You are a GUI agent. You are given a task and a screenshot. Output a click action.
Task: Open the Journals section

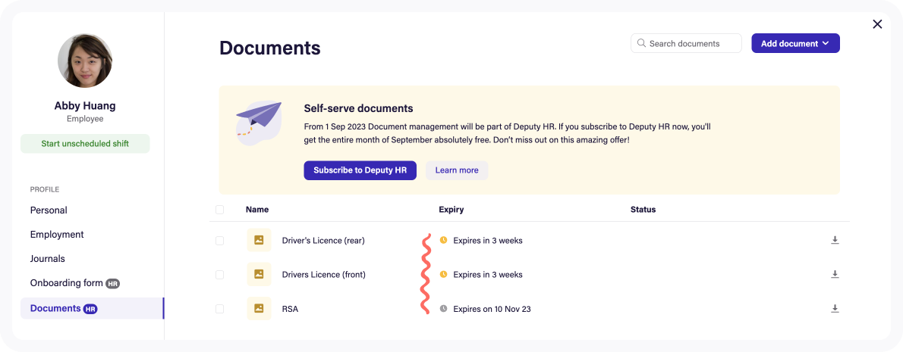click(x=48, y=258)
